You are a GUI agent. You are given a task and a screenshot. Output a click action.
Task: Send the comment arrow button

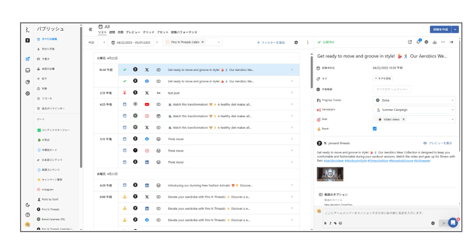(444, 223)
